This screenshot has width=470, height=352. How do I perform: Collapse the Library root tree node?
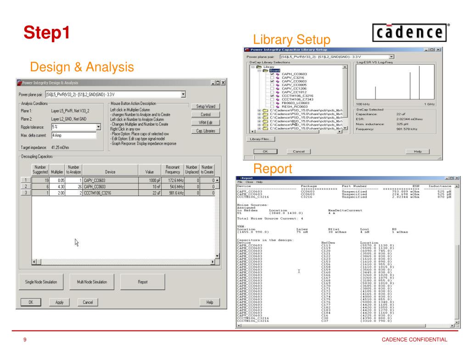[x=253, y=67]
